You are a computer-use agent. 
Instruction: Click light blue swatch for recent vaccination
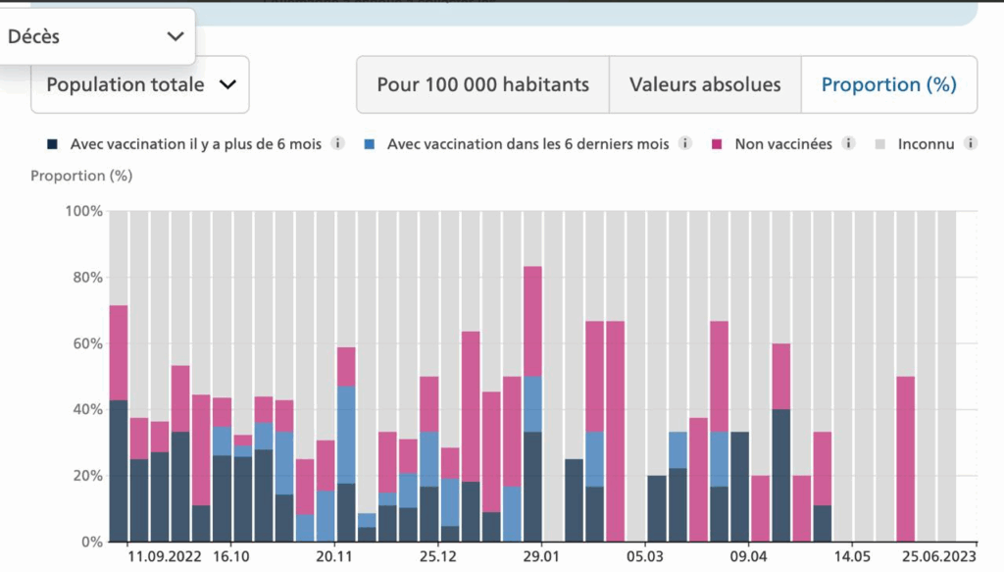point(369,144)
